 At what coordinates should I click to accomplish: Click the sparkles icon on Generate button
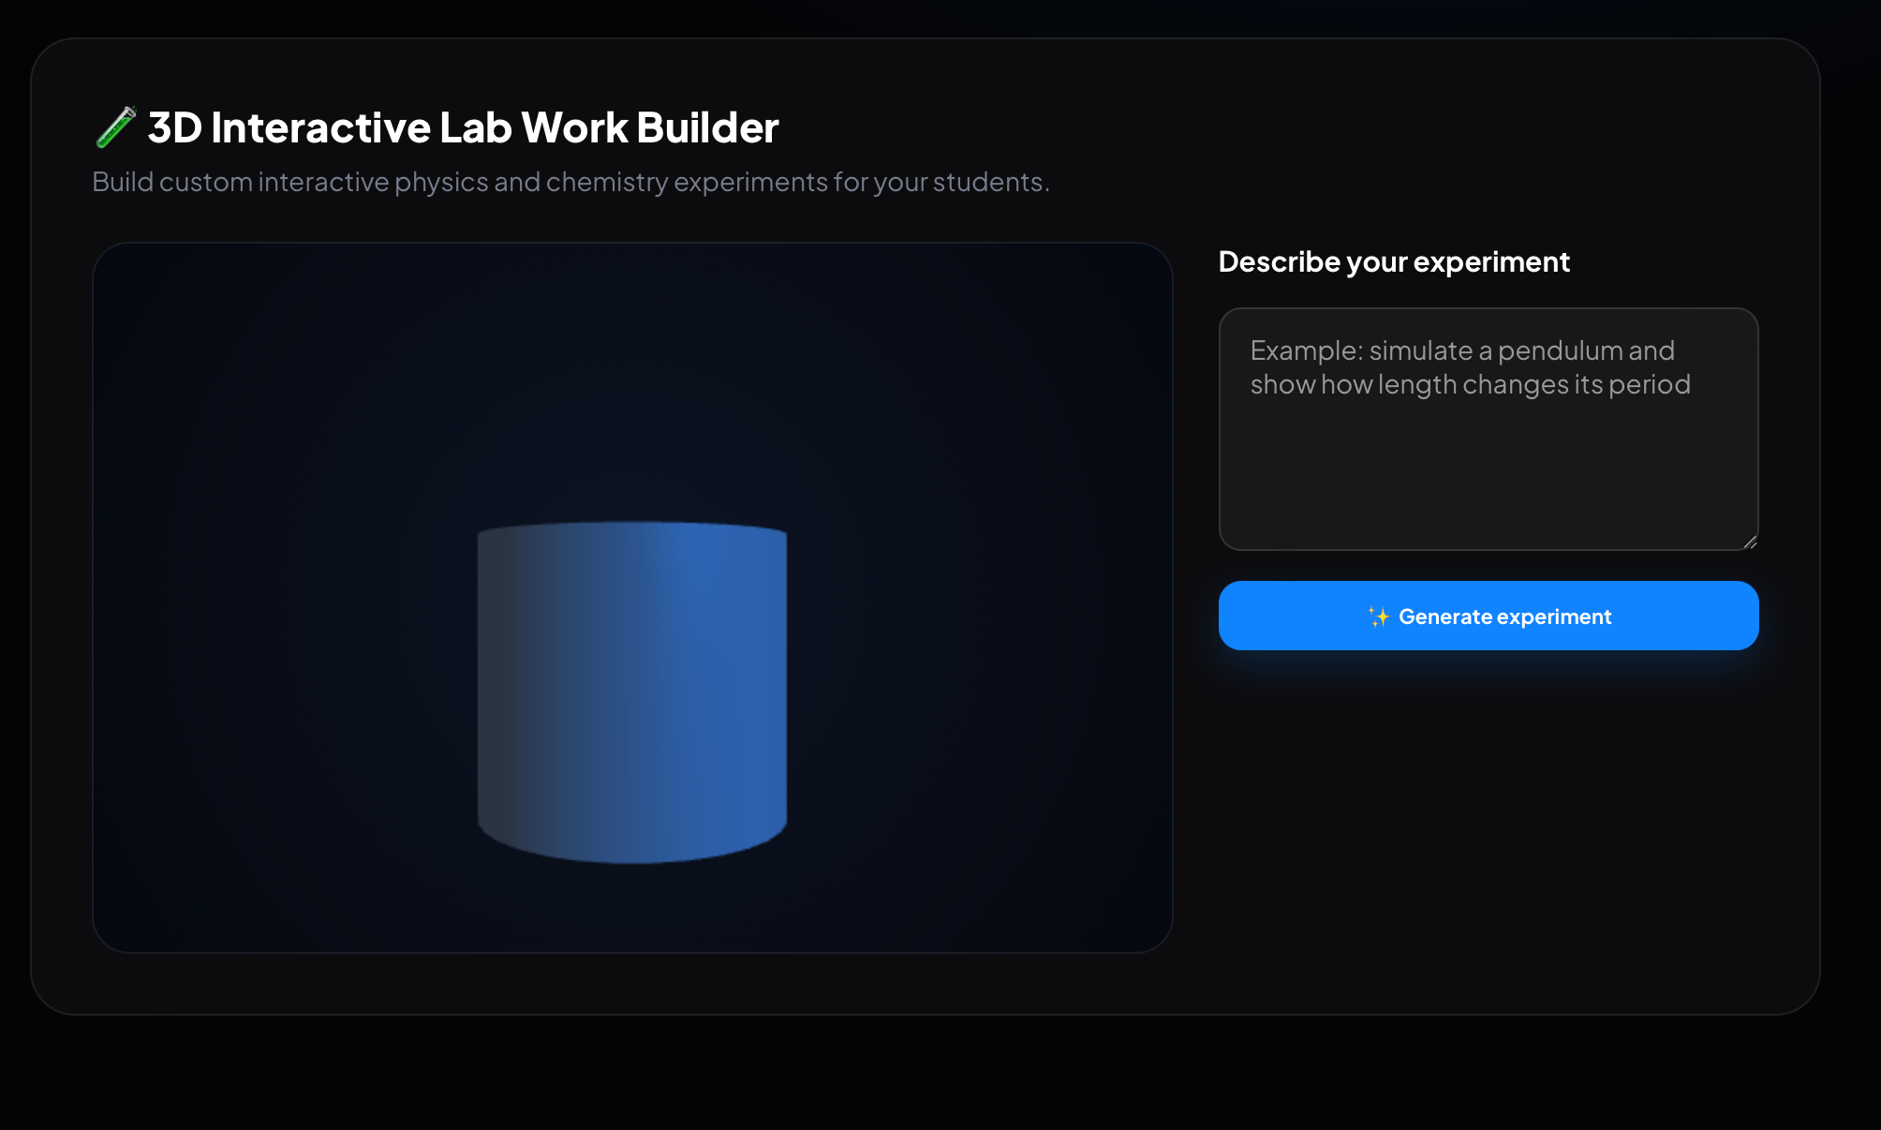pyautogui.click(x=1378, y=617)
